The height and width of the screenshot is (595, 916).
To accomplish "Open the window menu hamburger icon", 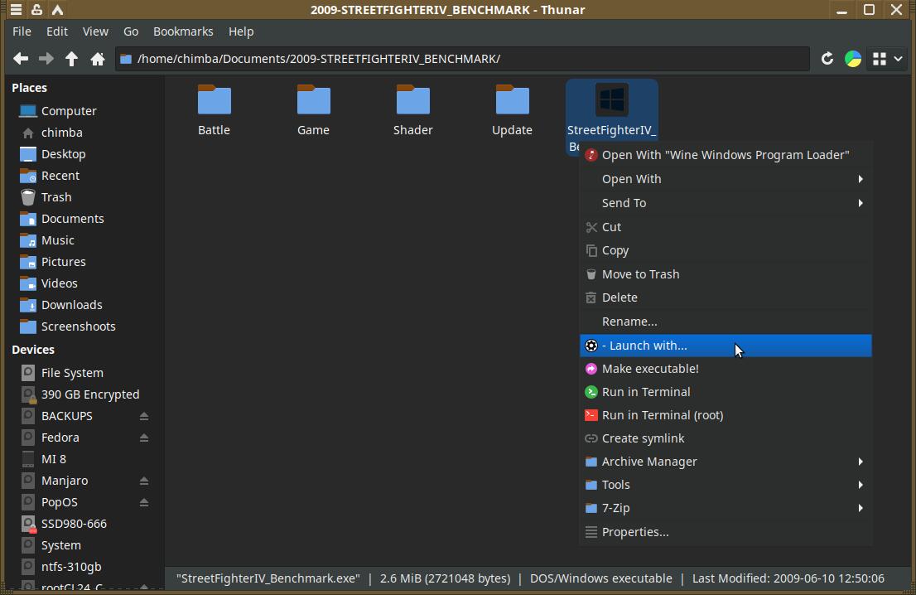I will pyautogui.click(x=17, y=10).
